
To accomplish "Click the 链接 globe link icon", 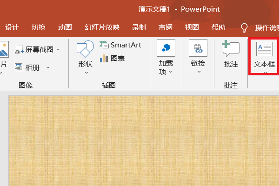I will [198, 48].
